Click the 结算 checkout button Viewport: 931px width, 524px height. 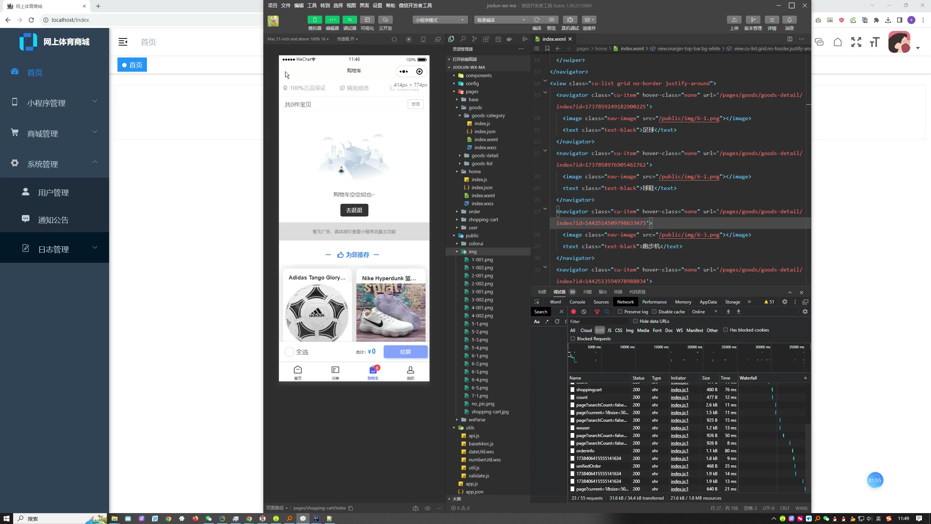click(x=405, y=352)
